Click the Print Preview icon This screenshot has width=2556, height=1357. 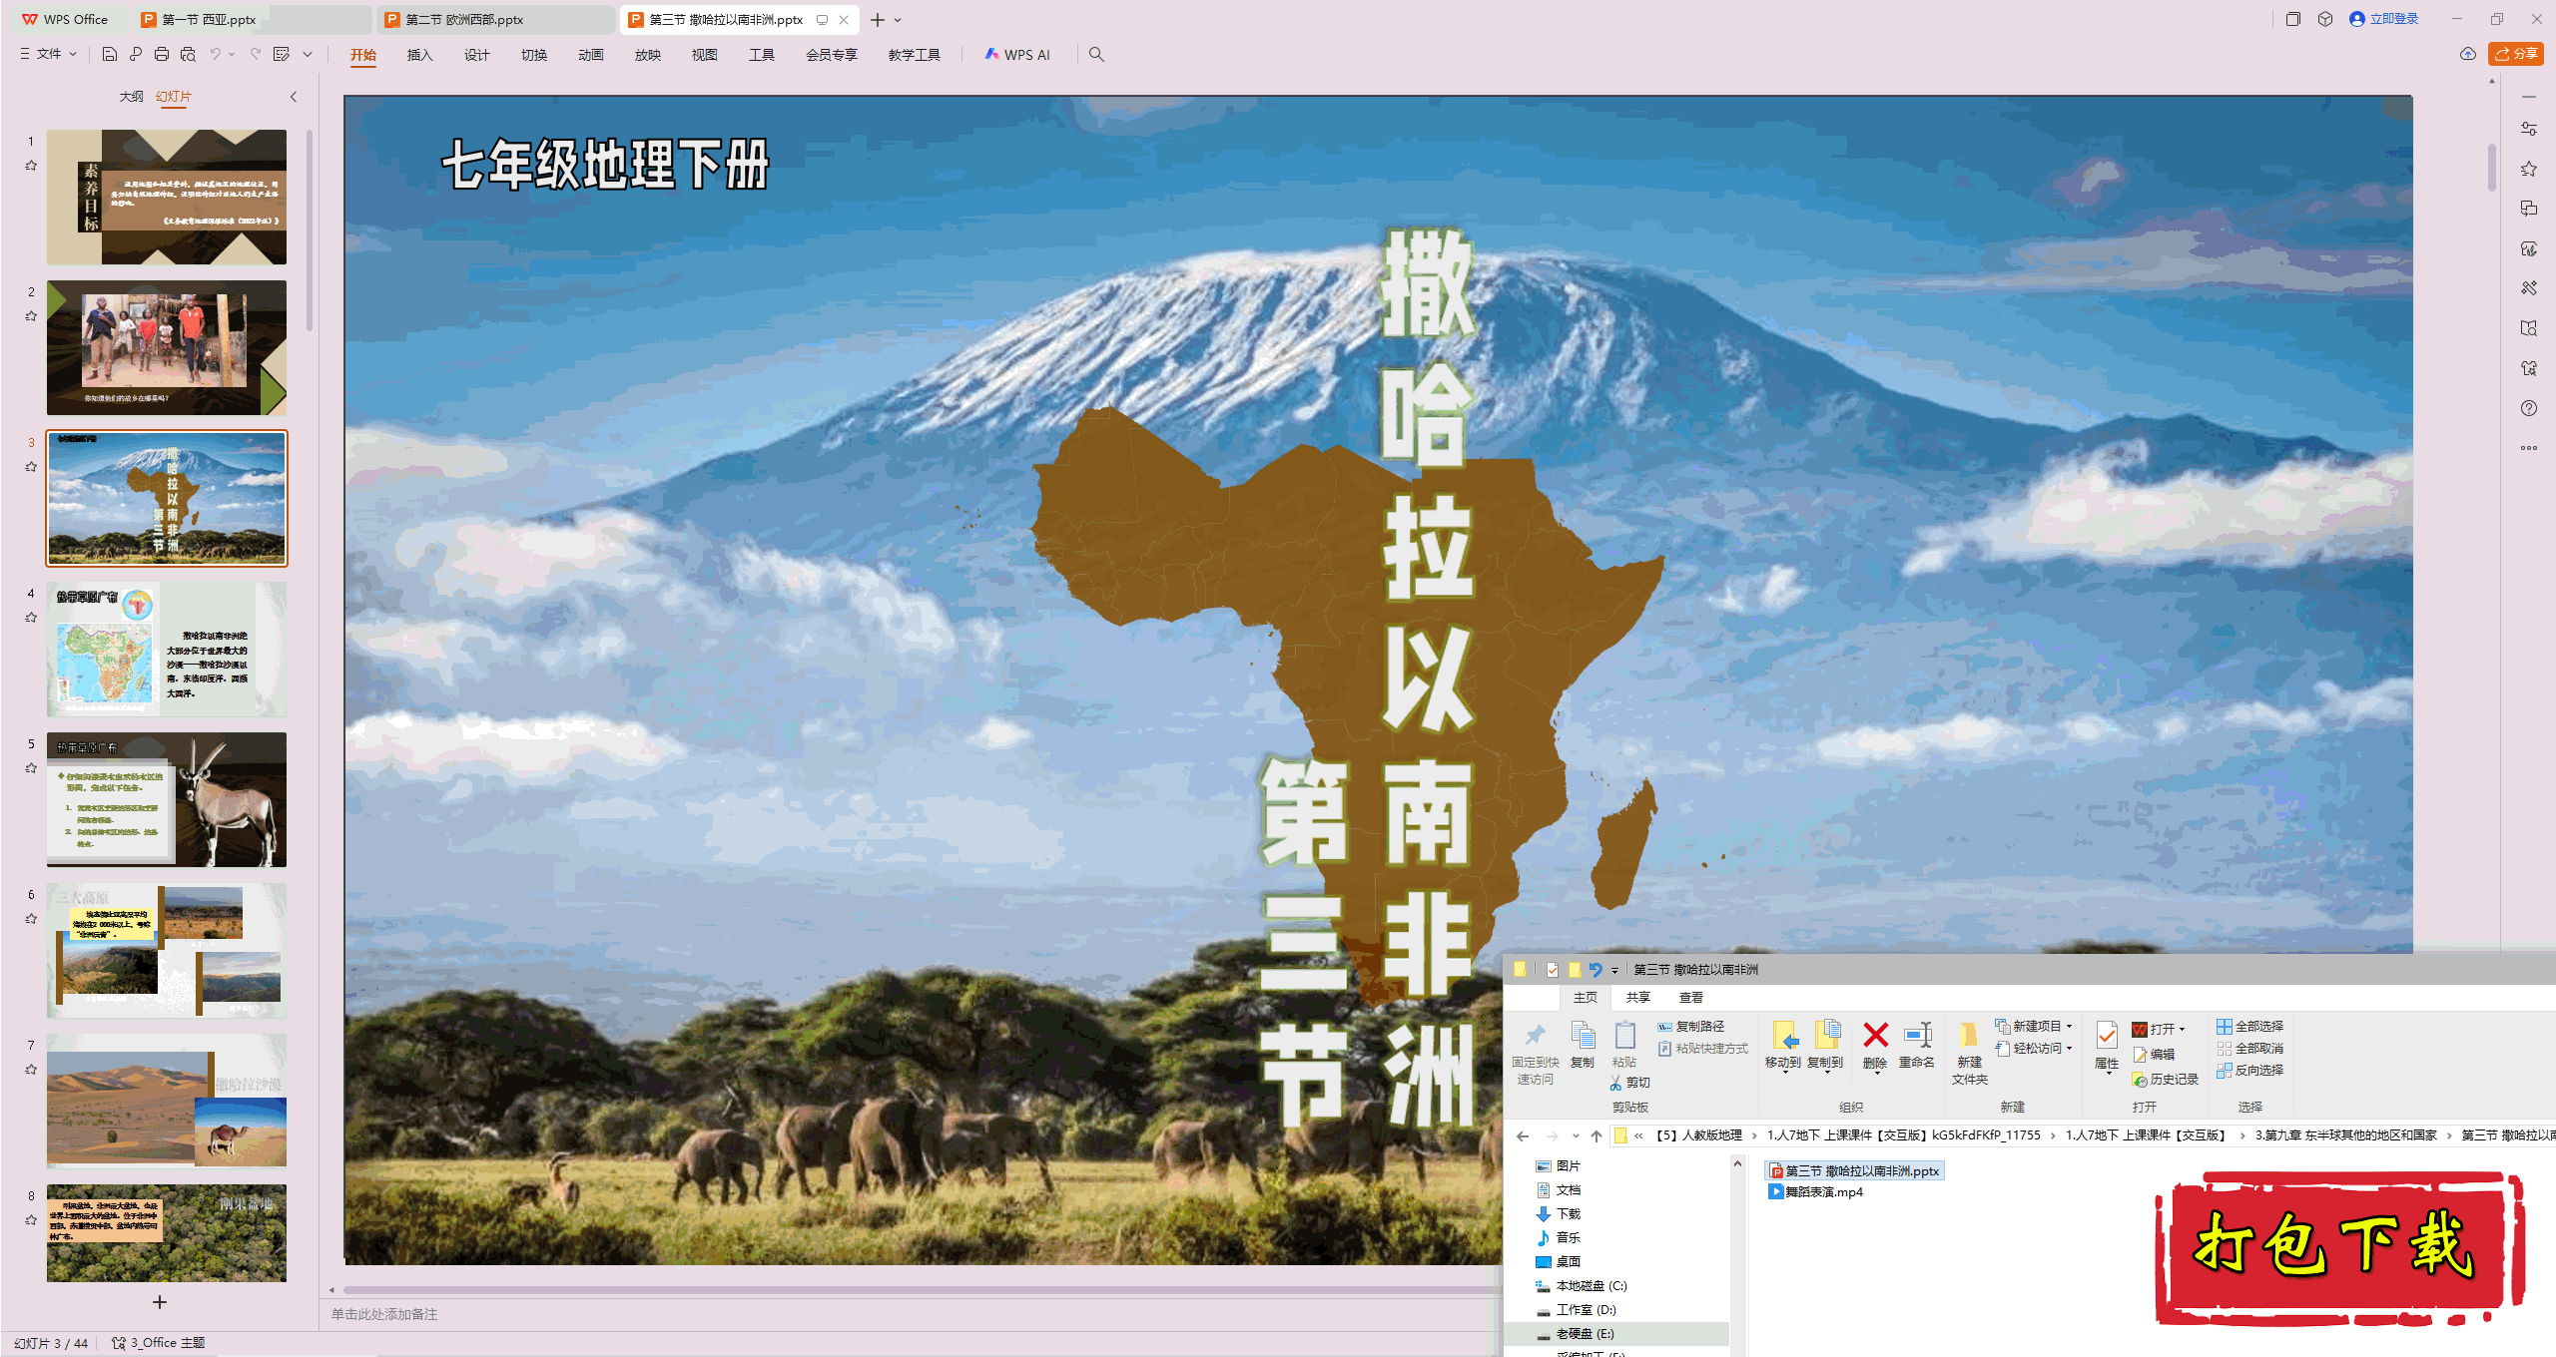(188, 54)
